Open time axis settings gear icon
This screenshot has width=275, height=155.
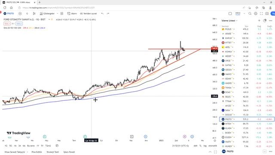pyautogui.click(x=215, y=141)
